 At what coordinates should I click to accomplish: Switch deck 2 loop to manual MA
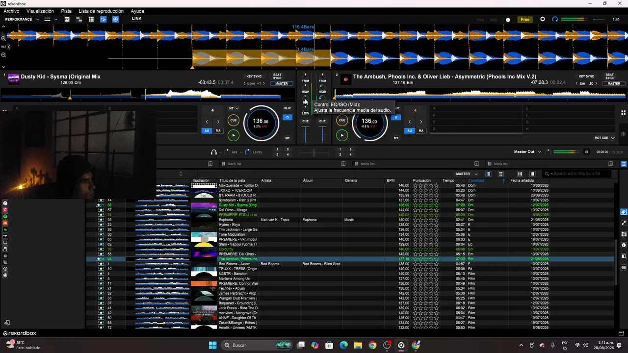click(x=420, y=131)
